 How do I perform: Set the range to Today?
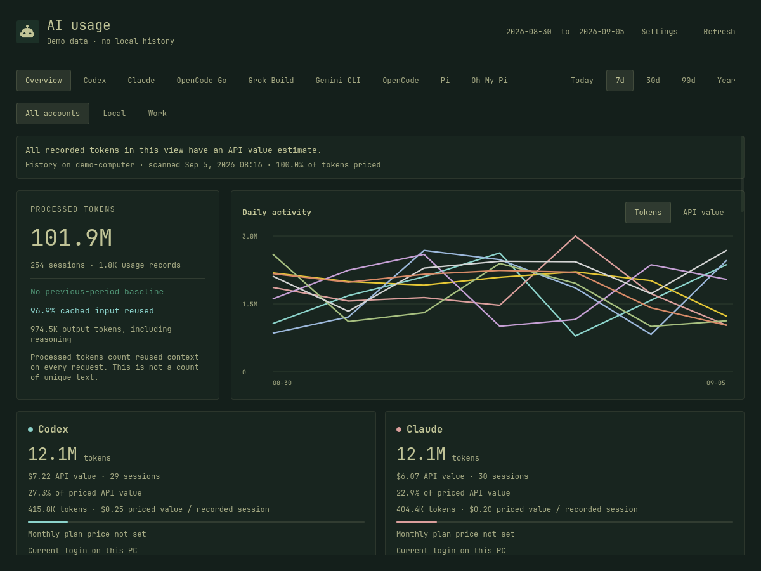[582, 81]
